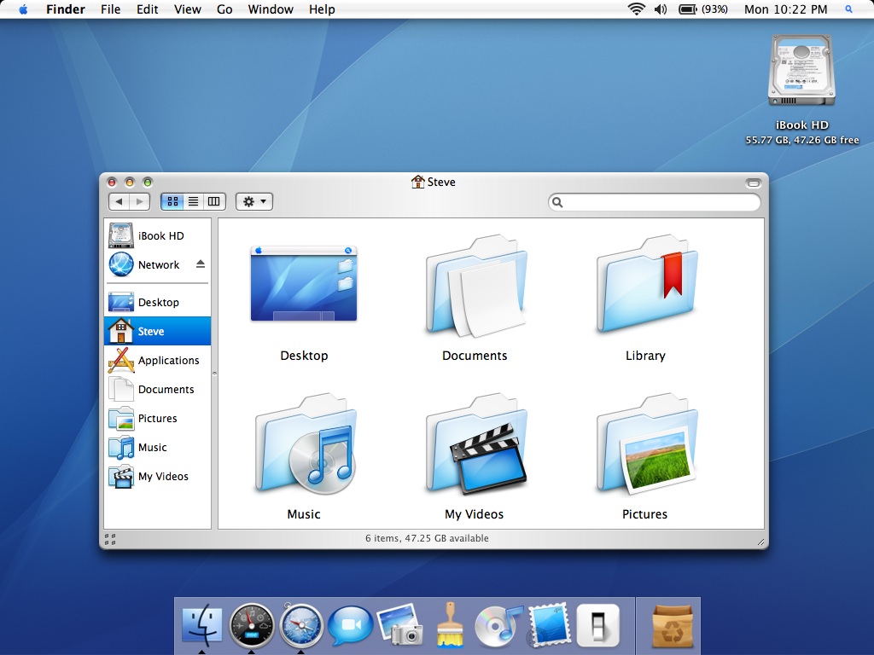
Task: Open the Music folder icon
Action: coord(304,447)
